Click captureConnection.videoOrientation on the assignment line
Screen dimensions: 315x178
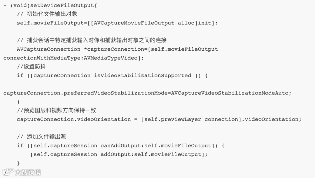click(x=74, y=119)
